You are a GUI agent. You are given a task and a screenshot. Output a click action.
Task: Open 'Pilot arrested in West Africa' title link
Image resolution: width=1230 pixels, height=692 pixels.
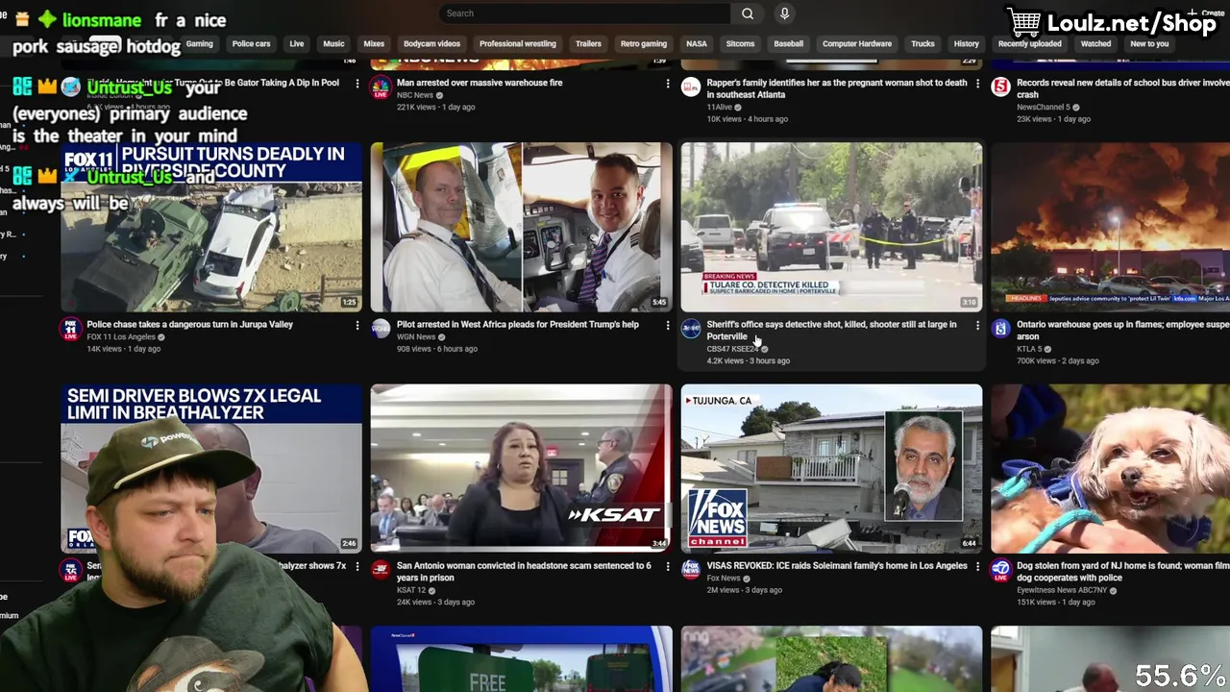(518, 325)
